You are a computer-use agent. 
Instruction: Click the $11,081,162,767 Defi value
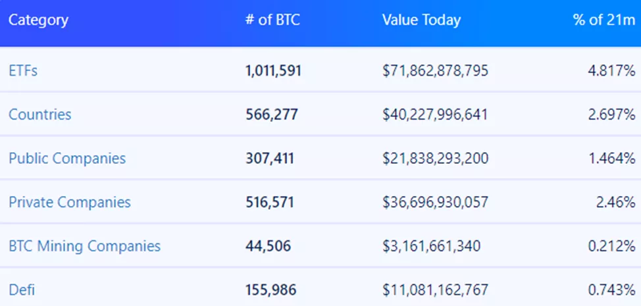point(435,290)
